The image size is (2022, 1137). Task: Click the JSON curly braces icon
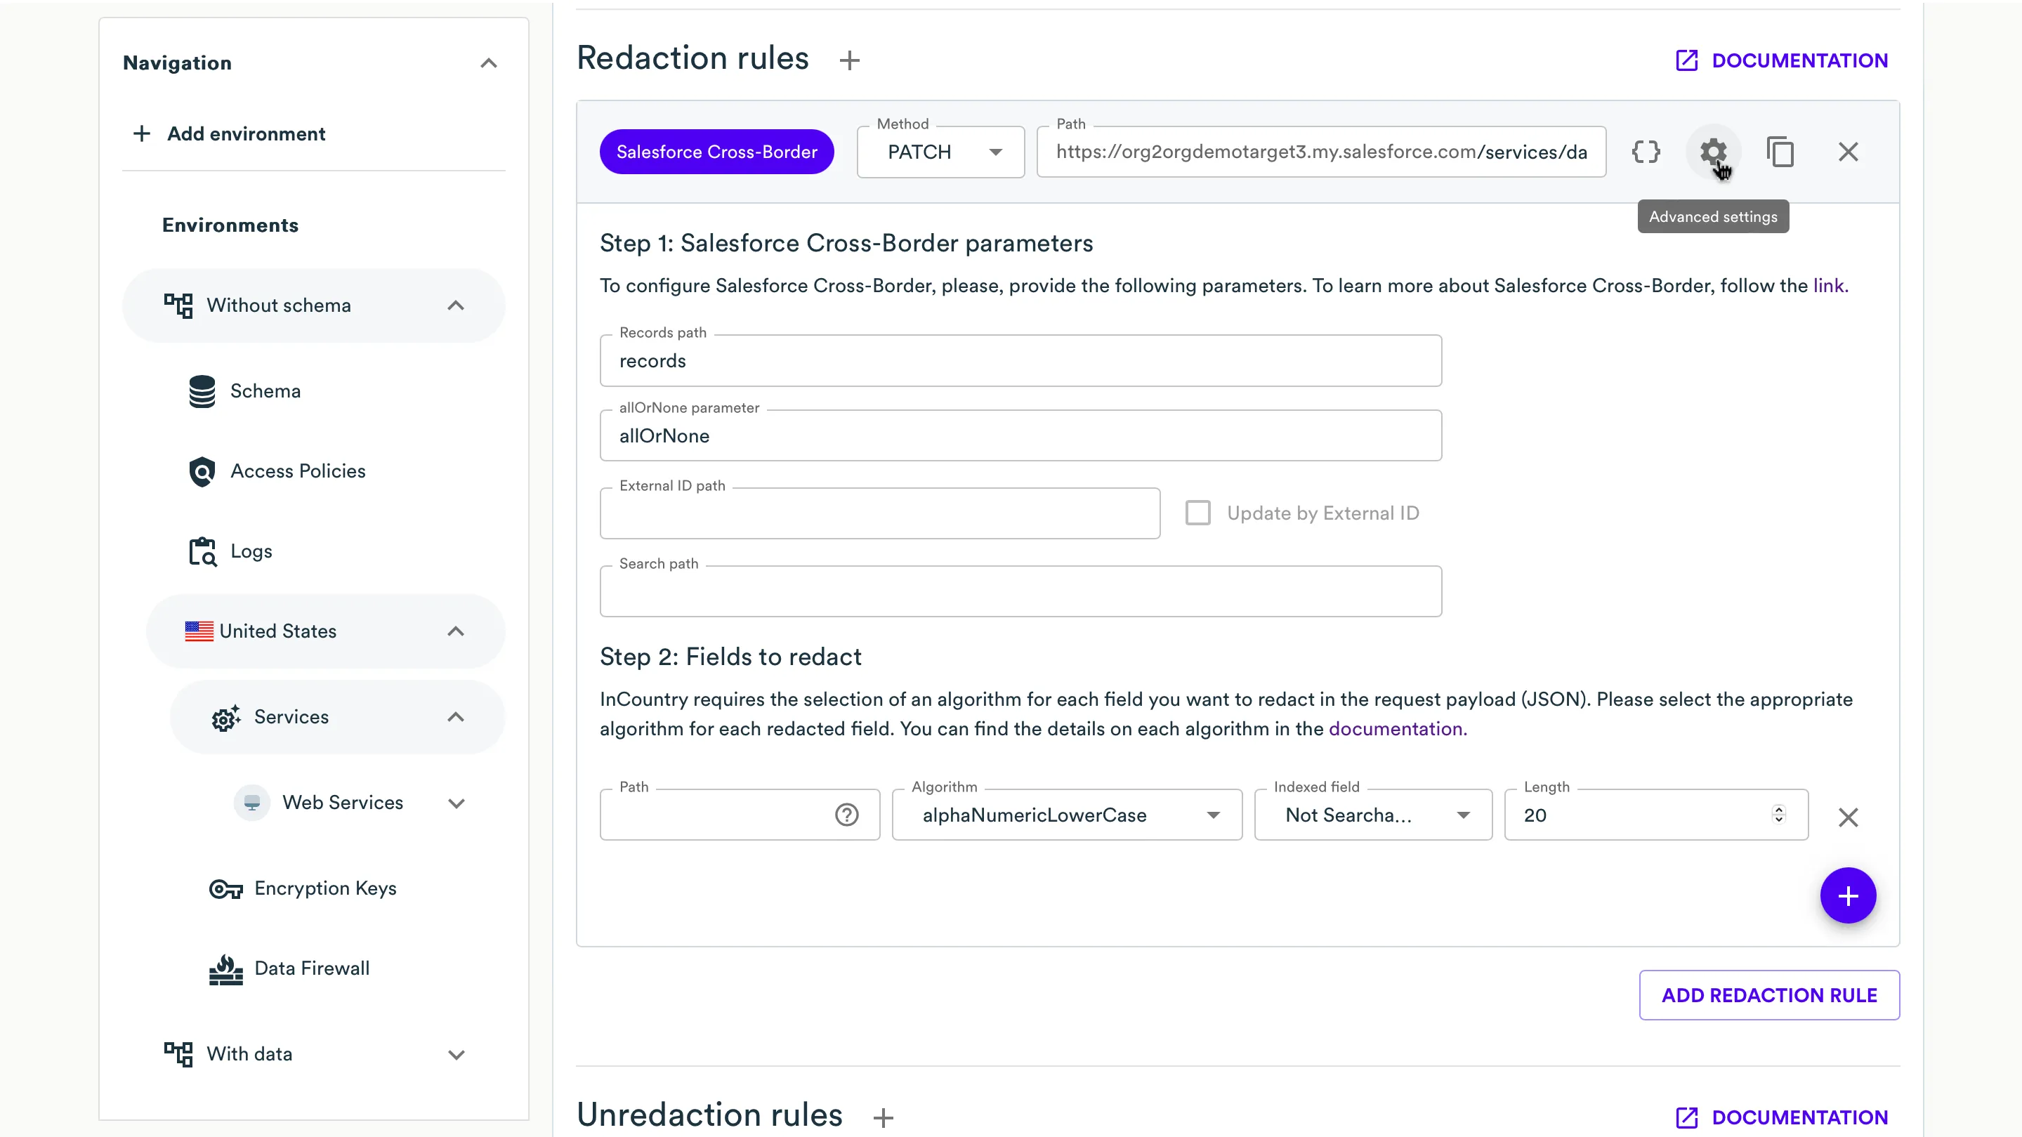pos(1646,152)
